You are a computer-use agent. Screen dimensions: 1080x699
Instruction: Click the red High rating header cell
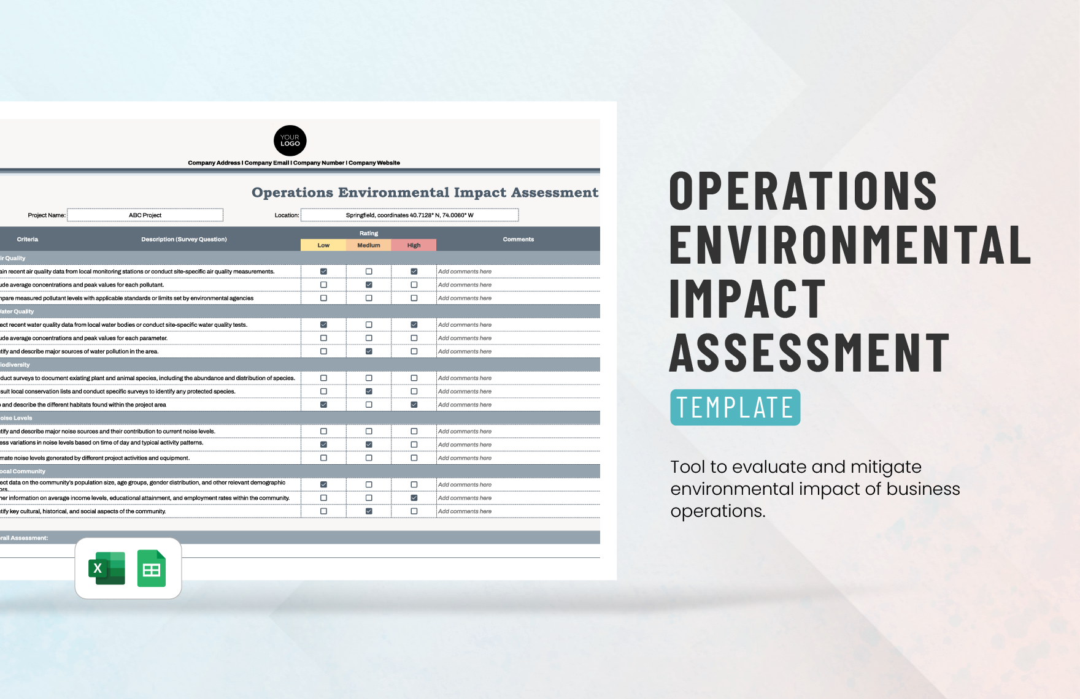(x=414, y=245)
